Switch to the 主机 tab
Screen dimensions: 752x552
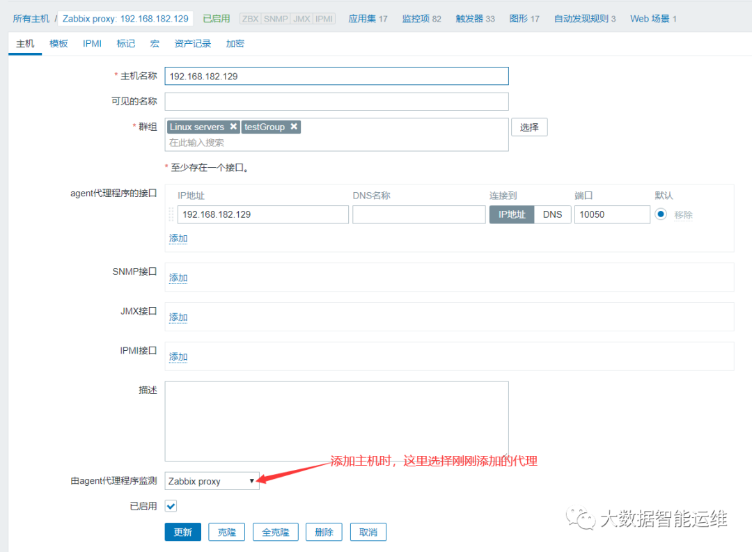coord(25,44)
